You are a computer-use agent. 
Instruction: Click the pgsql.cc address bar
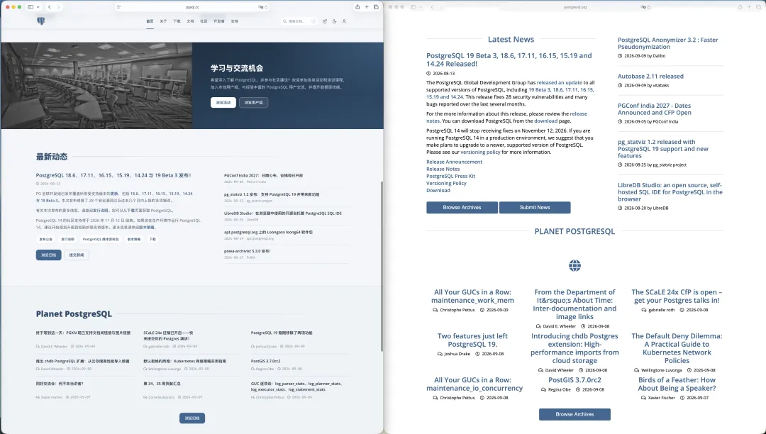(x=192, y=7)
